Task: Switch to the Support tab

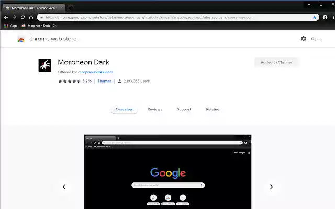Action: pyautogui.click(x=184, y=109)
